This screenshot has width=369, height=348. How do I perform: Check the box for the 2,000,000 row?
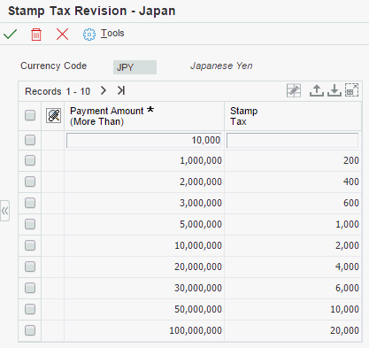tap(30, 182)
